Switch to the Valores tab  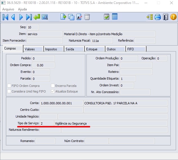click(33, 49)
